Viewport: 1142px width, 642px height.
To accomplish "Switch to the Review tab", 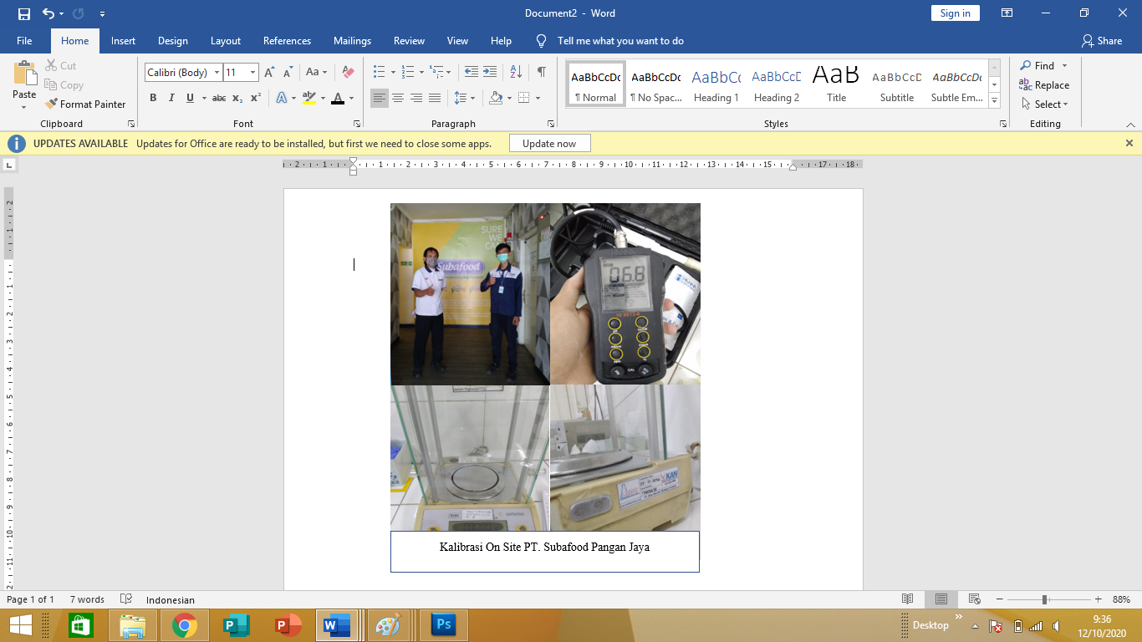I will tap(410, 41).
